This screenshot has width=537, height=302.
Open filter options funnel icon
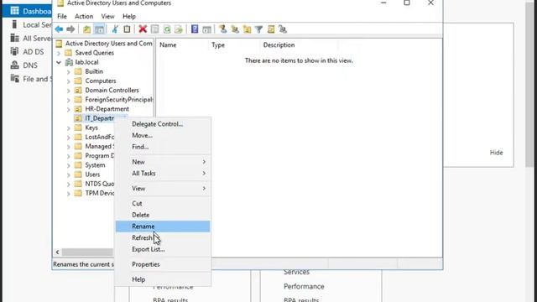coord(259,29)
